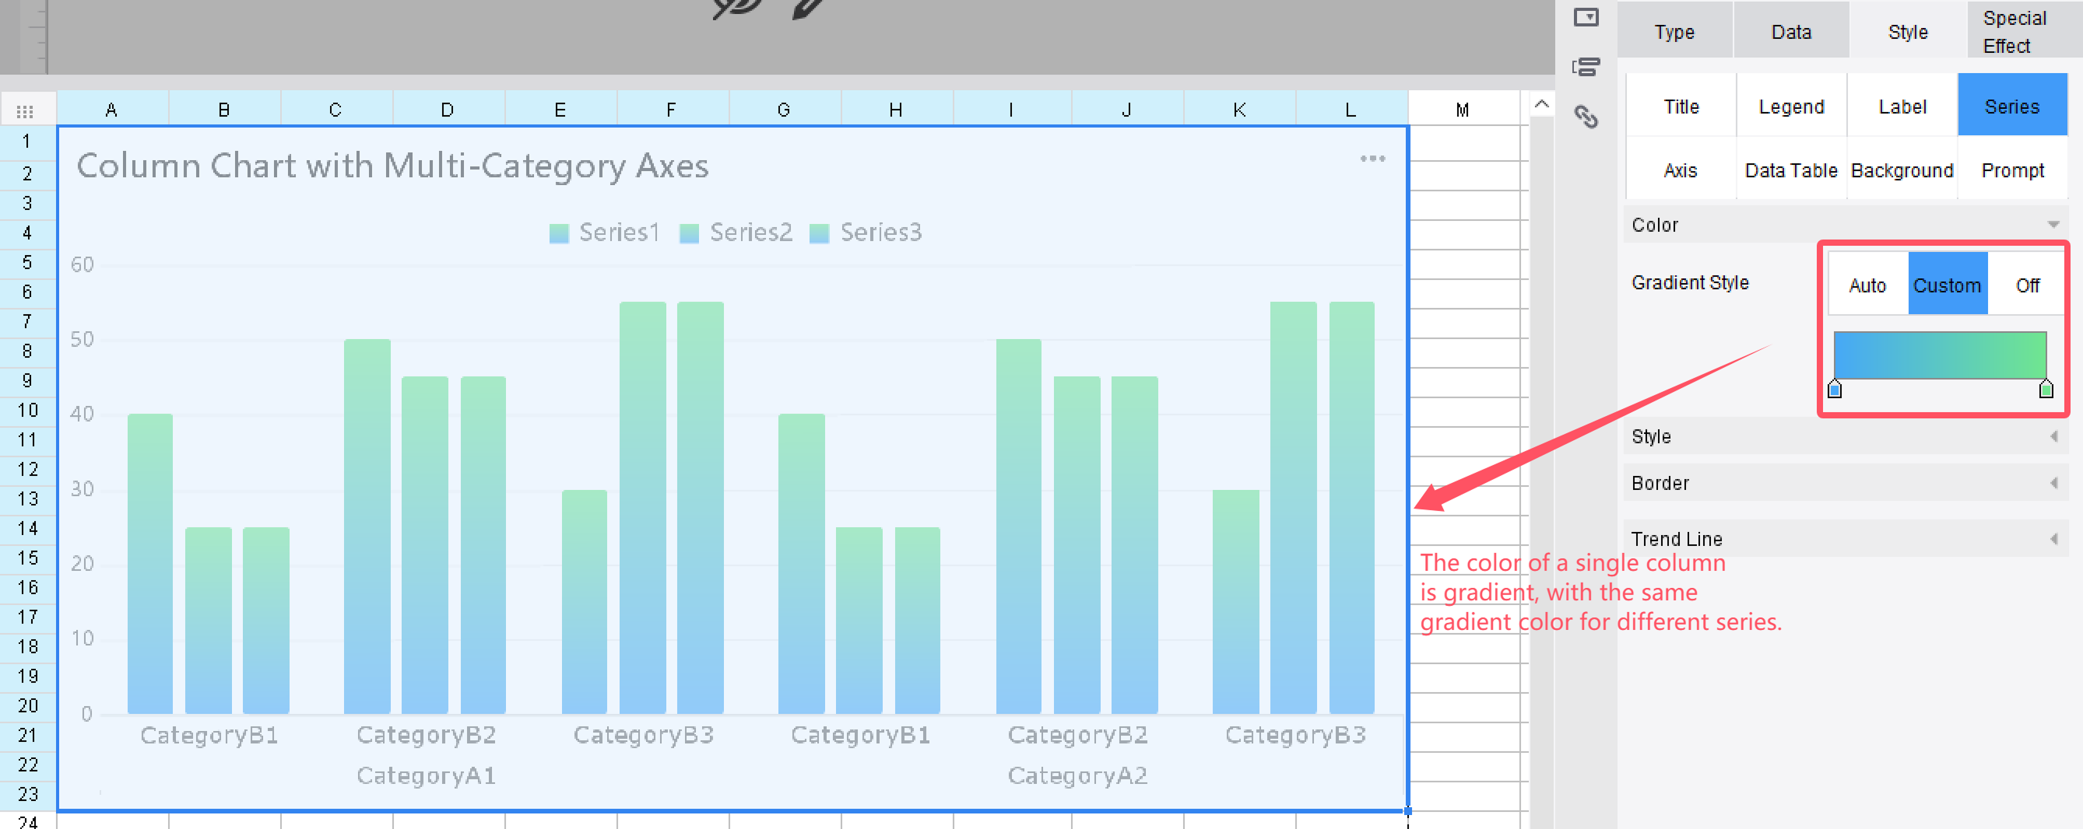This screenshot has width=2083, height=829.
Task: Open the Data Table settings
Action: coord(1791,170)
